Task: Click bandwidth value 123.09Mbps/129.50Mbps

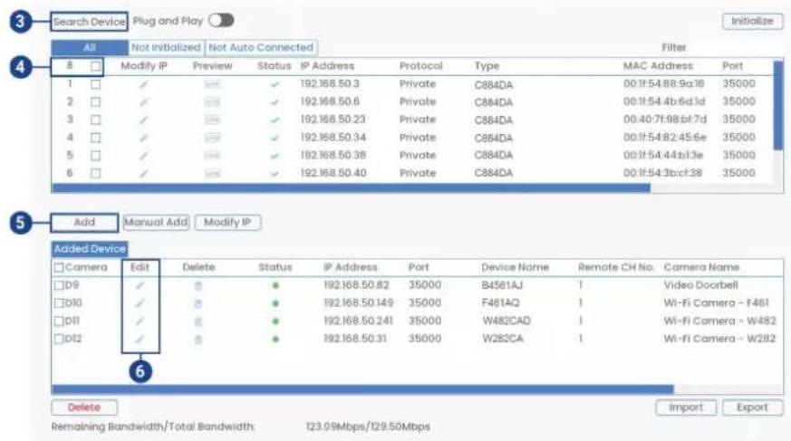Action: tap(368, 427)
